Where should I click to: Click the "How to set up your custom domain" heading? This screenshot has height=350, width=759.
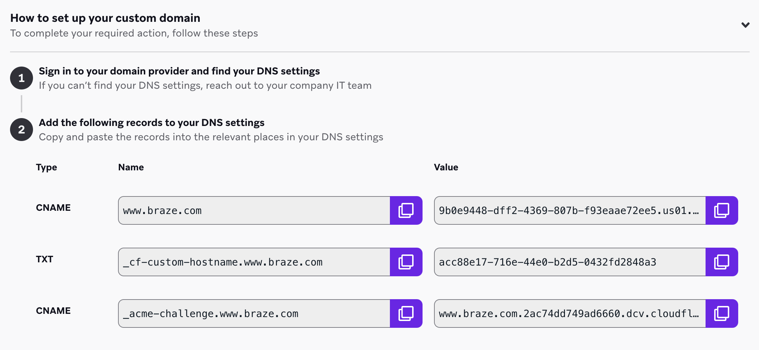(x=105, y=18)
